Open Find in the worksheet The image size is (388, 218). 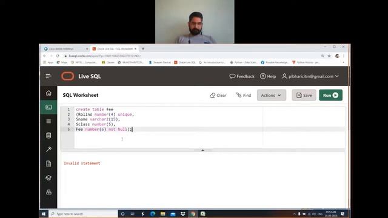(x=244, y=95)
